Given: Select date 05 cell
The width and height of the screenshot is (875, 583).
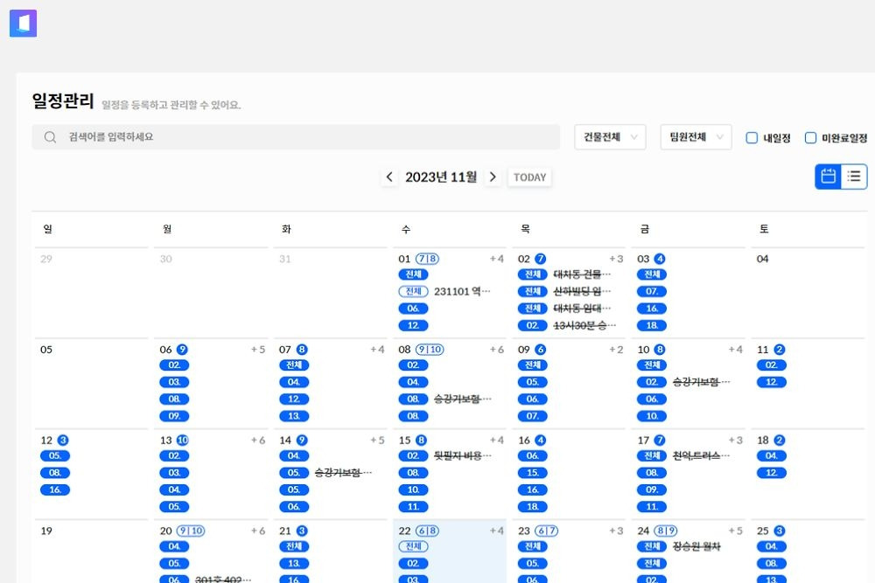Looking at the screenshot, I should 92,383.
